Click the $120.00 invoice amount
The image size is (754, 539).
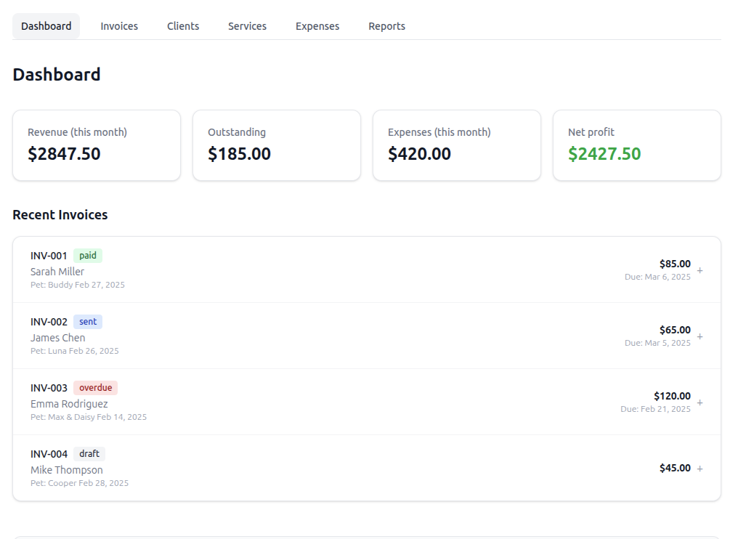coord(672,396)
